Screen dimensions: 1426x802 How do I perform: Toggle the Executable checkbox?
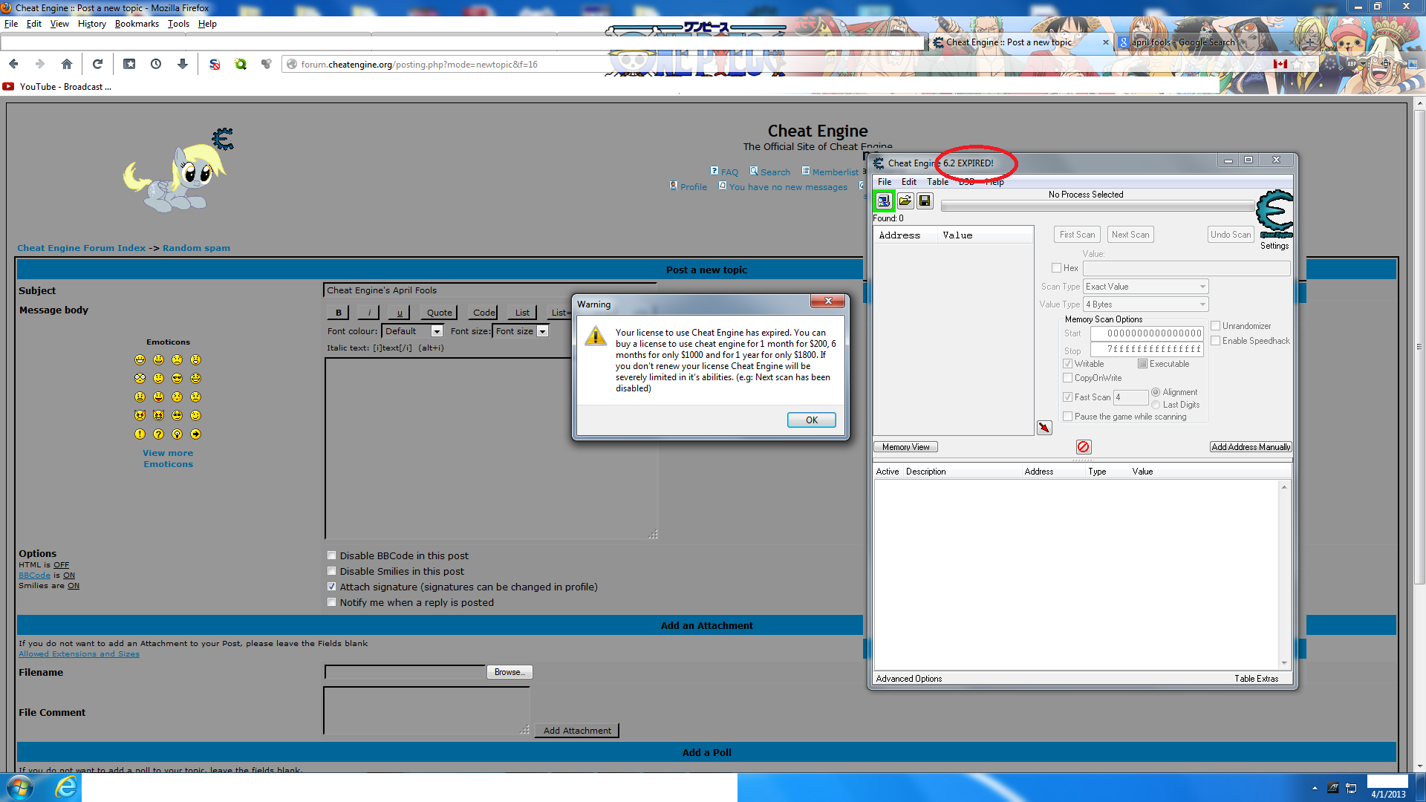1142,364
